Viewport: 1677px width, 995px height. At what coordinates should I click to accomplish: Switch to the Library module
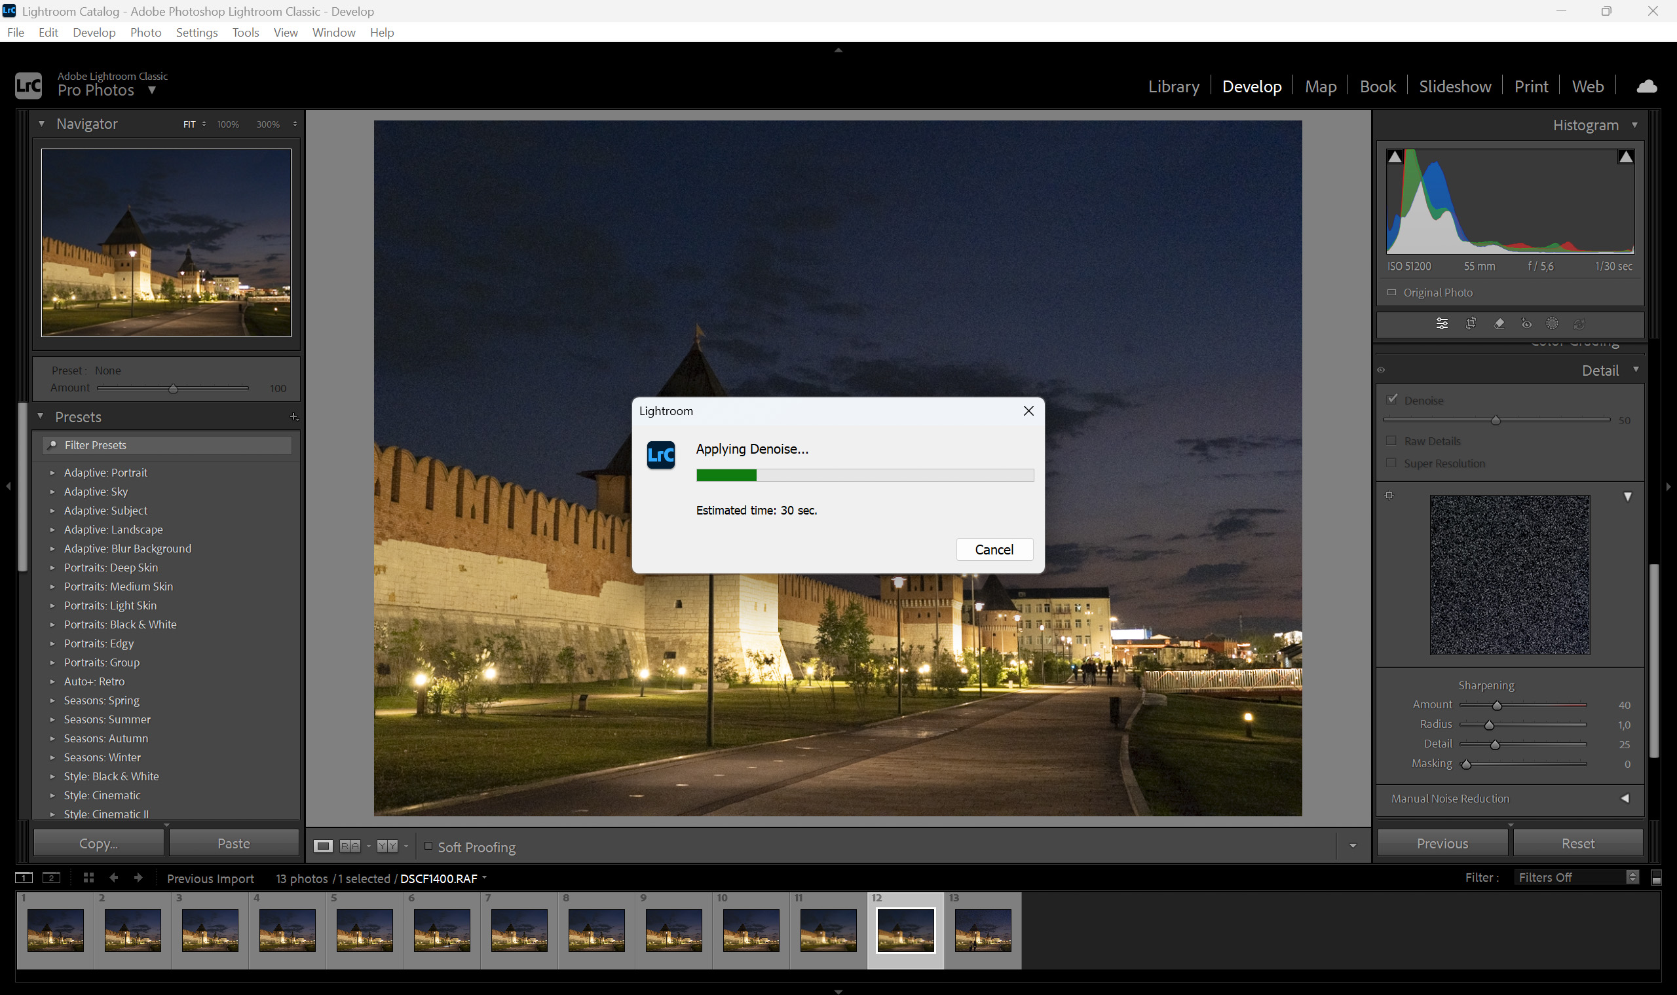coord(1173,86)
